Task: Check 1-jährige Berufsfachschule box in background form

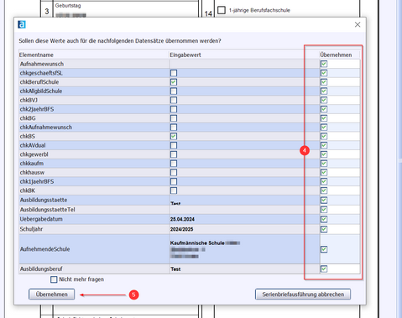Action: [x=222, y=10]
